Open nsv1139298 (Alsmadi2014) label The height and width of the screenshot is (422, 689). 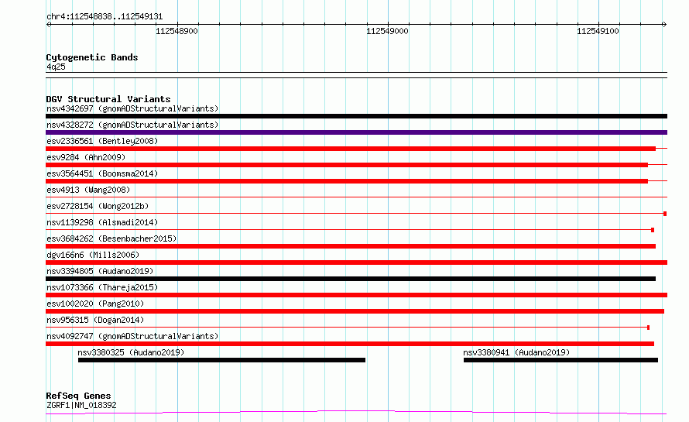(102, 222)
